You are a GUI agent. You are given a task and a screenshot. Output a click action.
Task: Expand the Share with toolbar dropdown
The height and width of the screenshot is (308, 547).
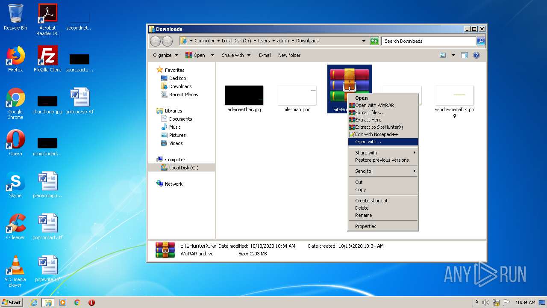(x=235, y=55)
